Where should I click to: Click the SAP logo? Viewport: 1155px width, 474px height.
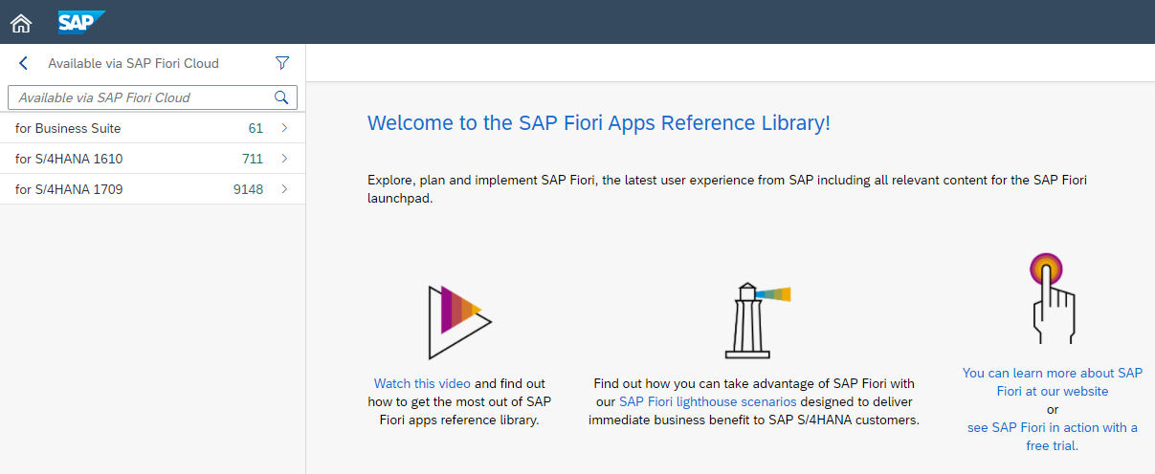pos(80,22)
